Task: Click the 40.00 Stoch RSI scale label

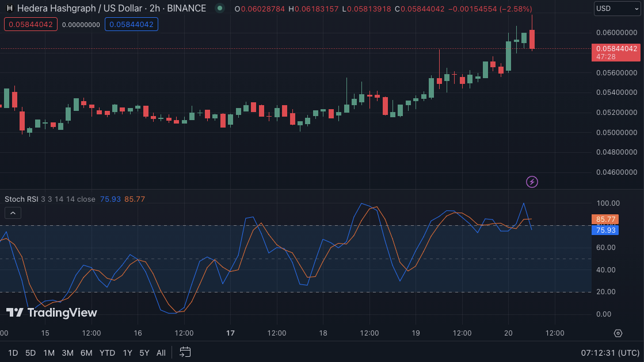Action: click(606, 269)
